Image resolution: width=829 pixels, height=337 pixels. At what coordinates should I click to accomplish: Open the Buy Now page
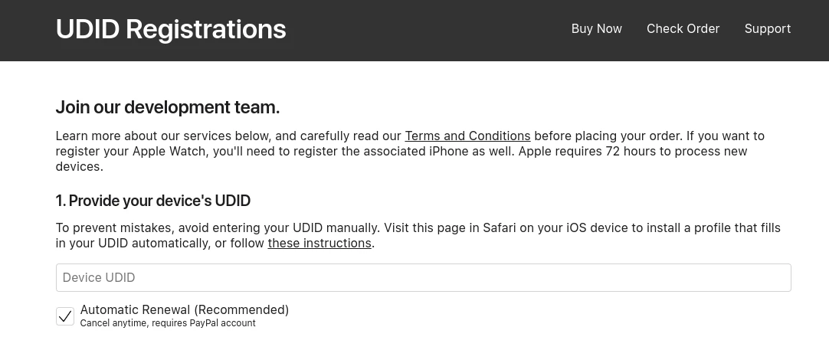[x=596, y=29]
